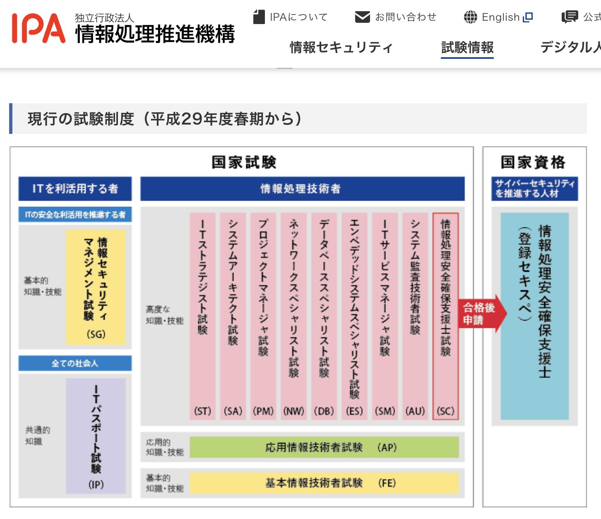Click the chat bubble icon at top right

point(570,17)
